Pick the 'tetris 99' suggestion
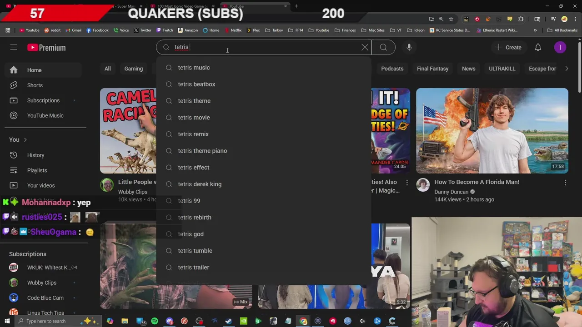Image resolution: width=582 pixels, height=327 pixels. (x=264, y=201)
